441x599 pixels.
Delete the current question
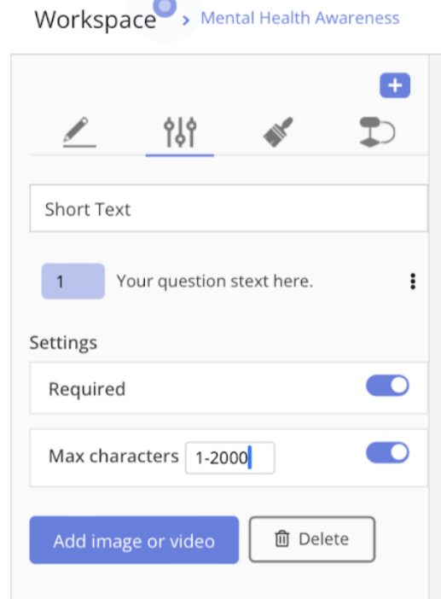[312, 539]
